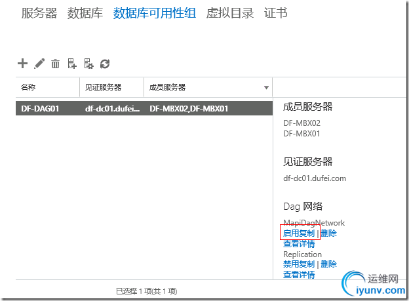This screenshot has width=409, height=301.
Task: Click 删除 next to 禁用复制
Action: click(x=328, y=264)
